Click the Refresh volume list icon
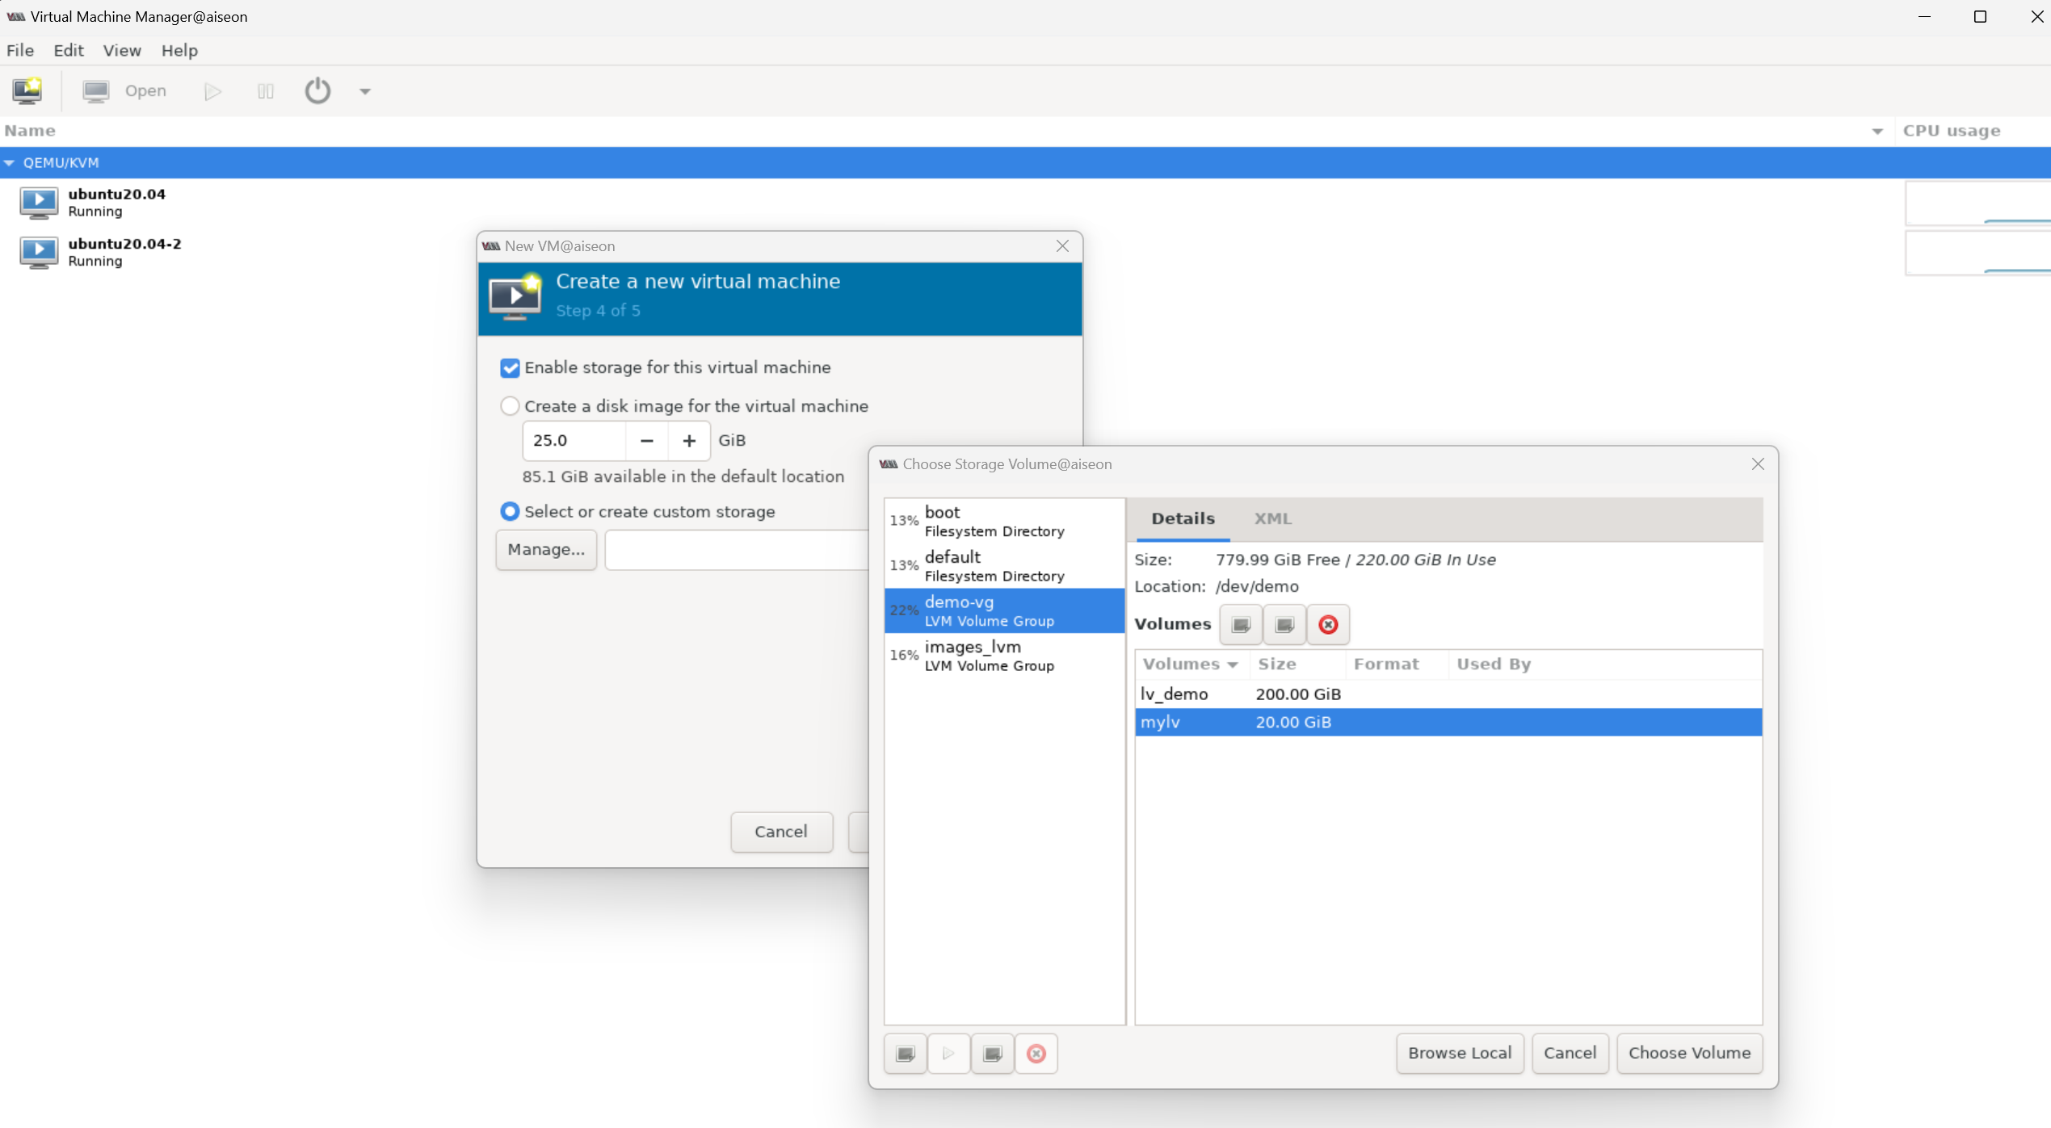The width and height of the screenshot is (2051, 1128). 1284,624
